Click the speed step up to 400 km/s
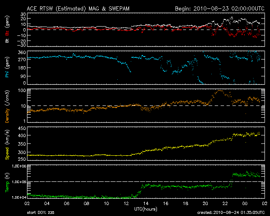The width and height of the screenshot is (270, 216). click(233, 136)
